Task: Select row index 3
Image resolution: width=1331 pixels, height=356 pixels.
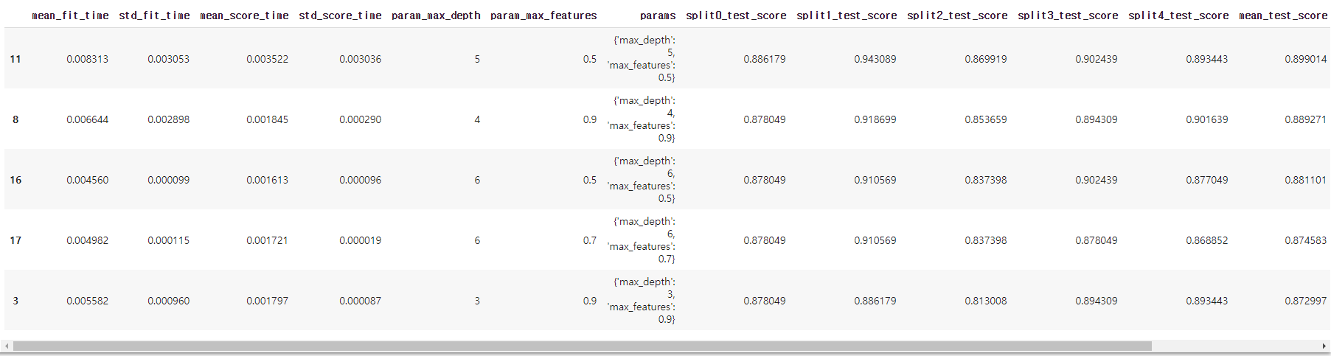Action: [x=15, y=301]
